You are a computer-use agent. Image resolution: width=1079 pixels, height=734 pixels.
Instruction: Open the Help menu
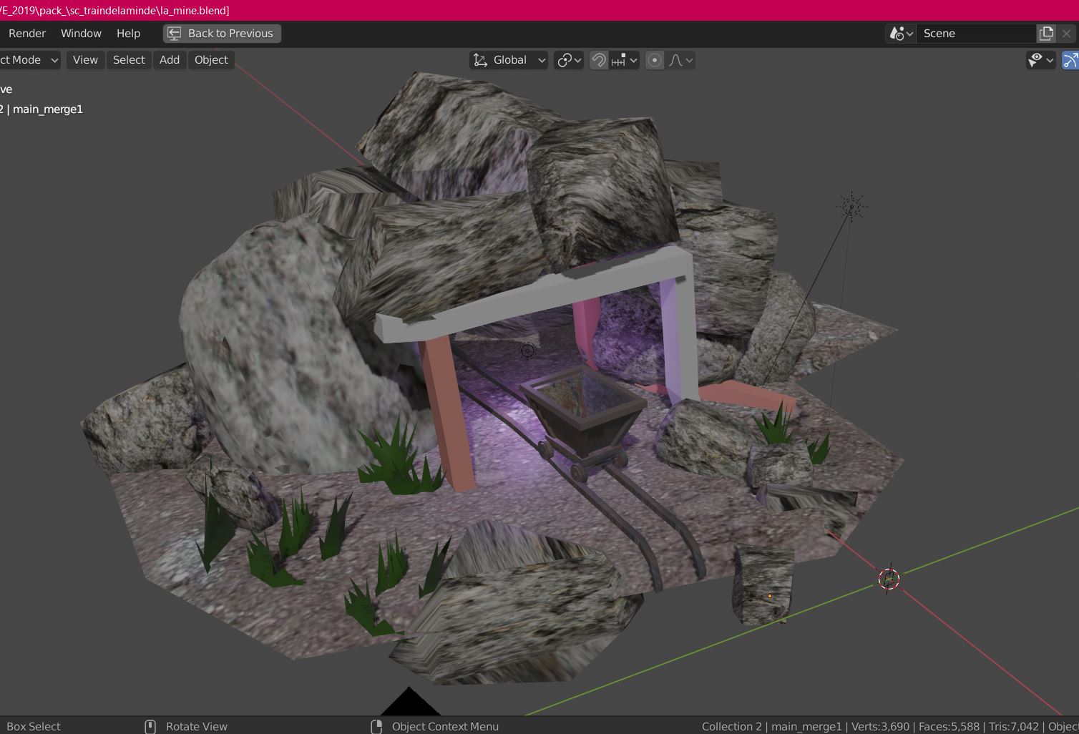(128, 34)
